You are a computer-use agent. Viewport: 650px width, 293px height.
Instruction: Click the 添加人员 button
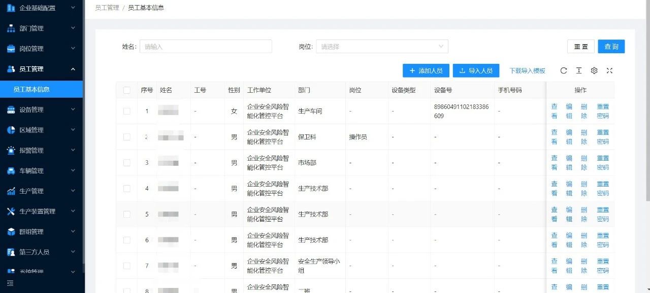426,71
